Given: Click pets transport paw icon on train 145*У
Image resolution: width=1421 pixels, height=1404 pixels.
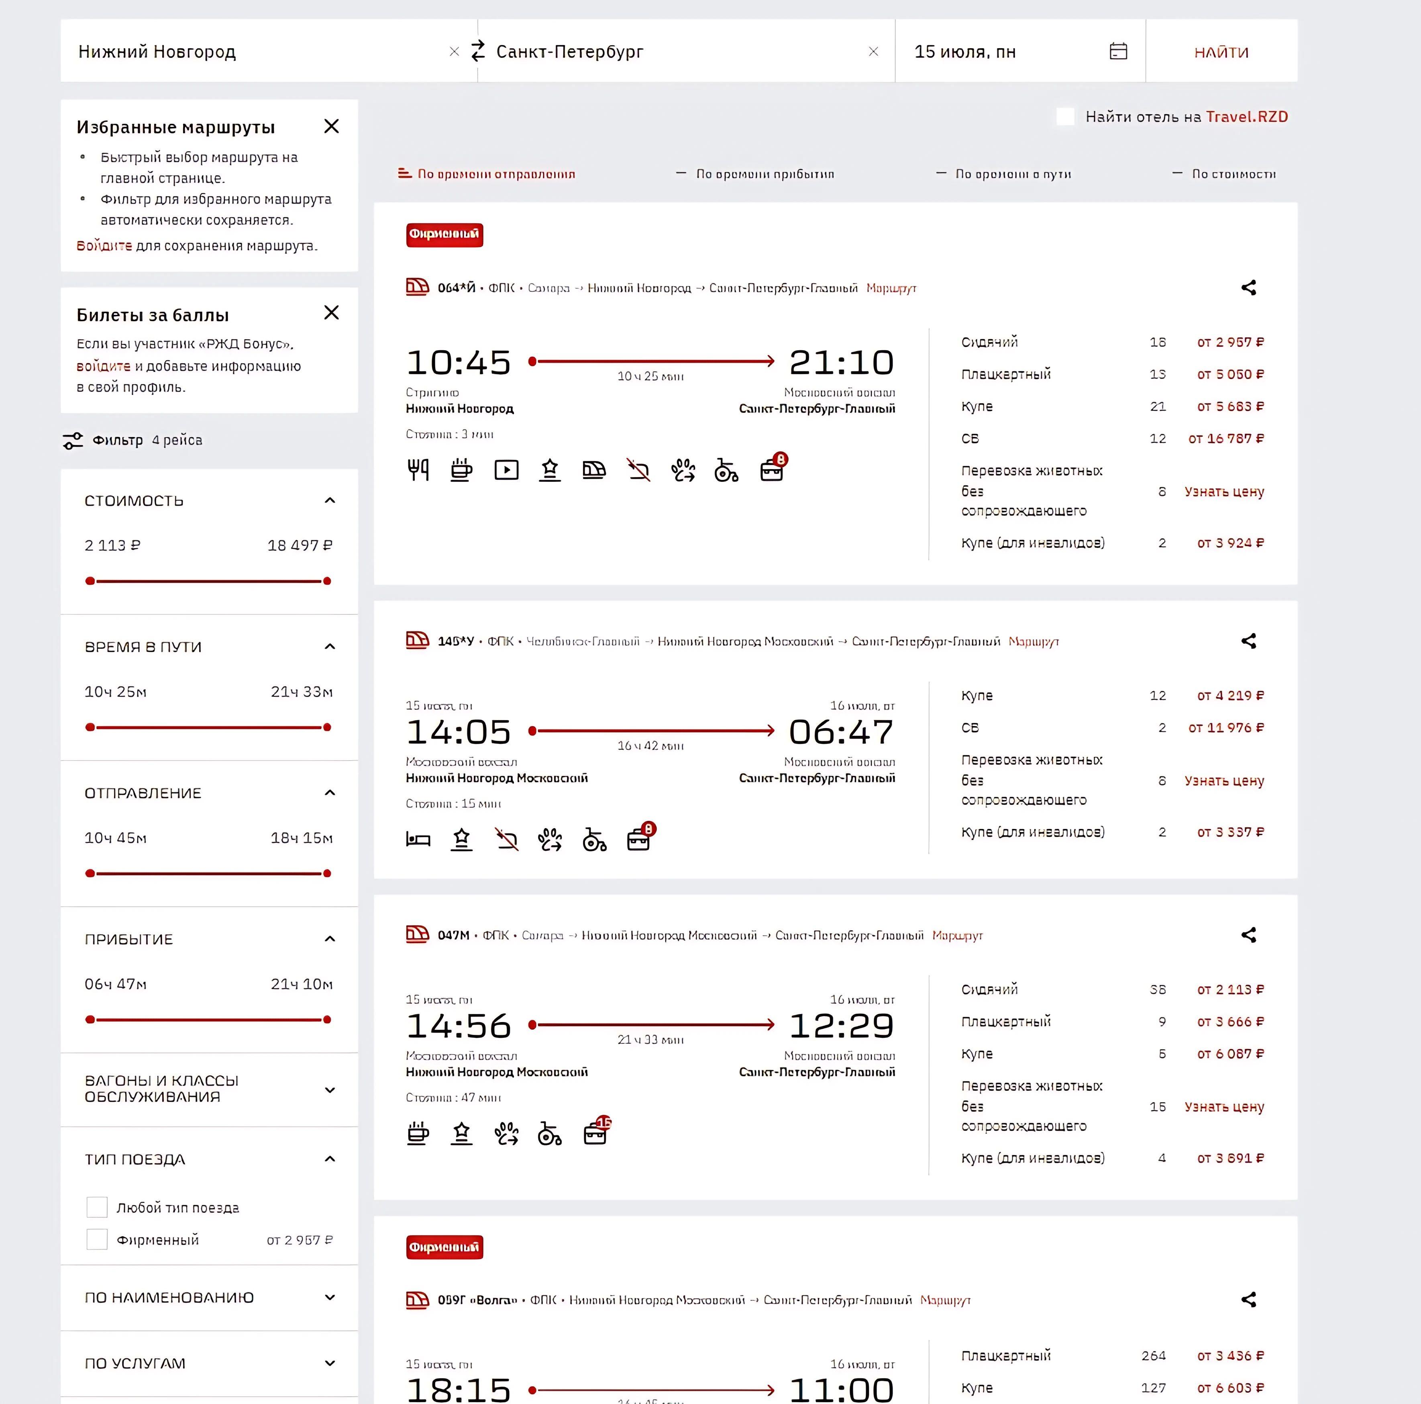Looking at the screenshot, I should point(549,839).
